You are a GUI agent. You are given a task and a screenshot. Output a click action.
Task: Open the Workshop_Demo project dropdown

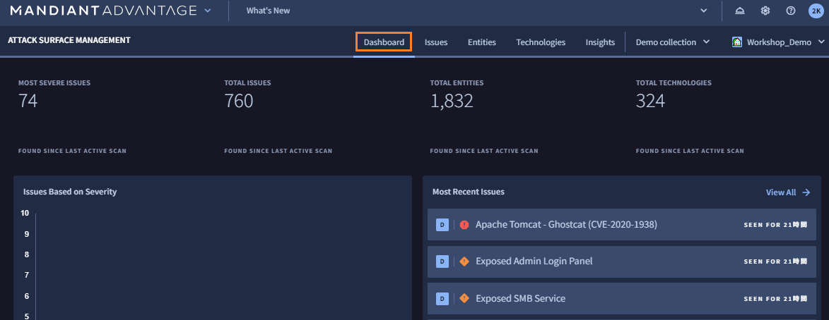(777, 42)
